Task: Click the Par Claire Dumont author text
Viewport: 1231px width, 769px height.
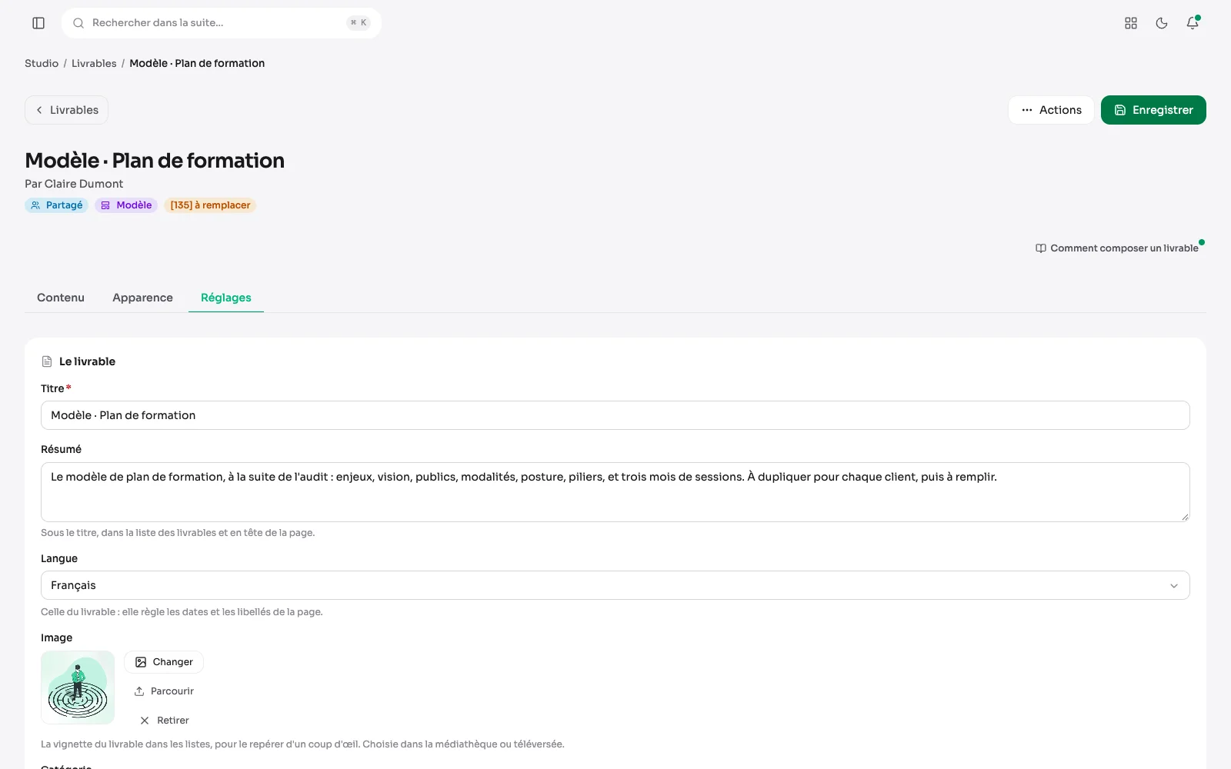Action: click(x=74, y=184)
